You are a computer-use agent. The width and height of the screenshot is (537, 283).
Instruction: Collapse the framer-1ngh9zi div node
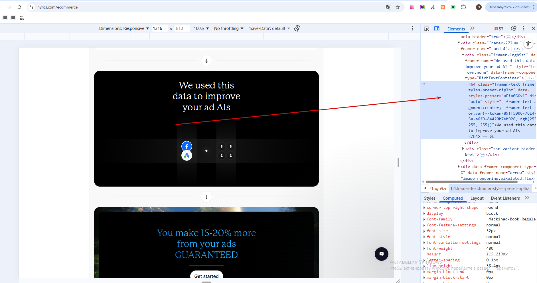pos(463,55)
